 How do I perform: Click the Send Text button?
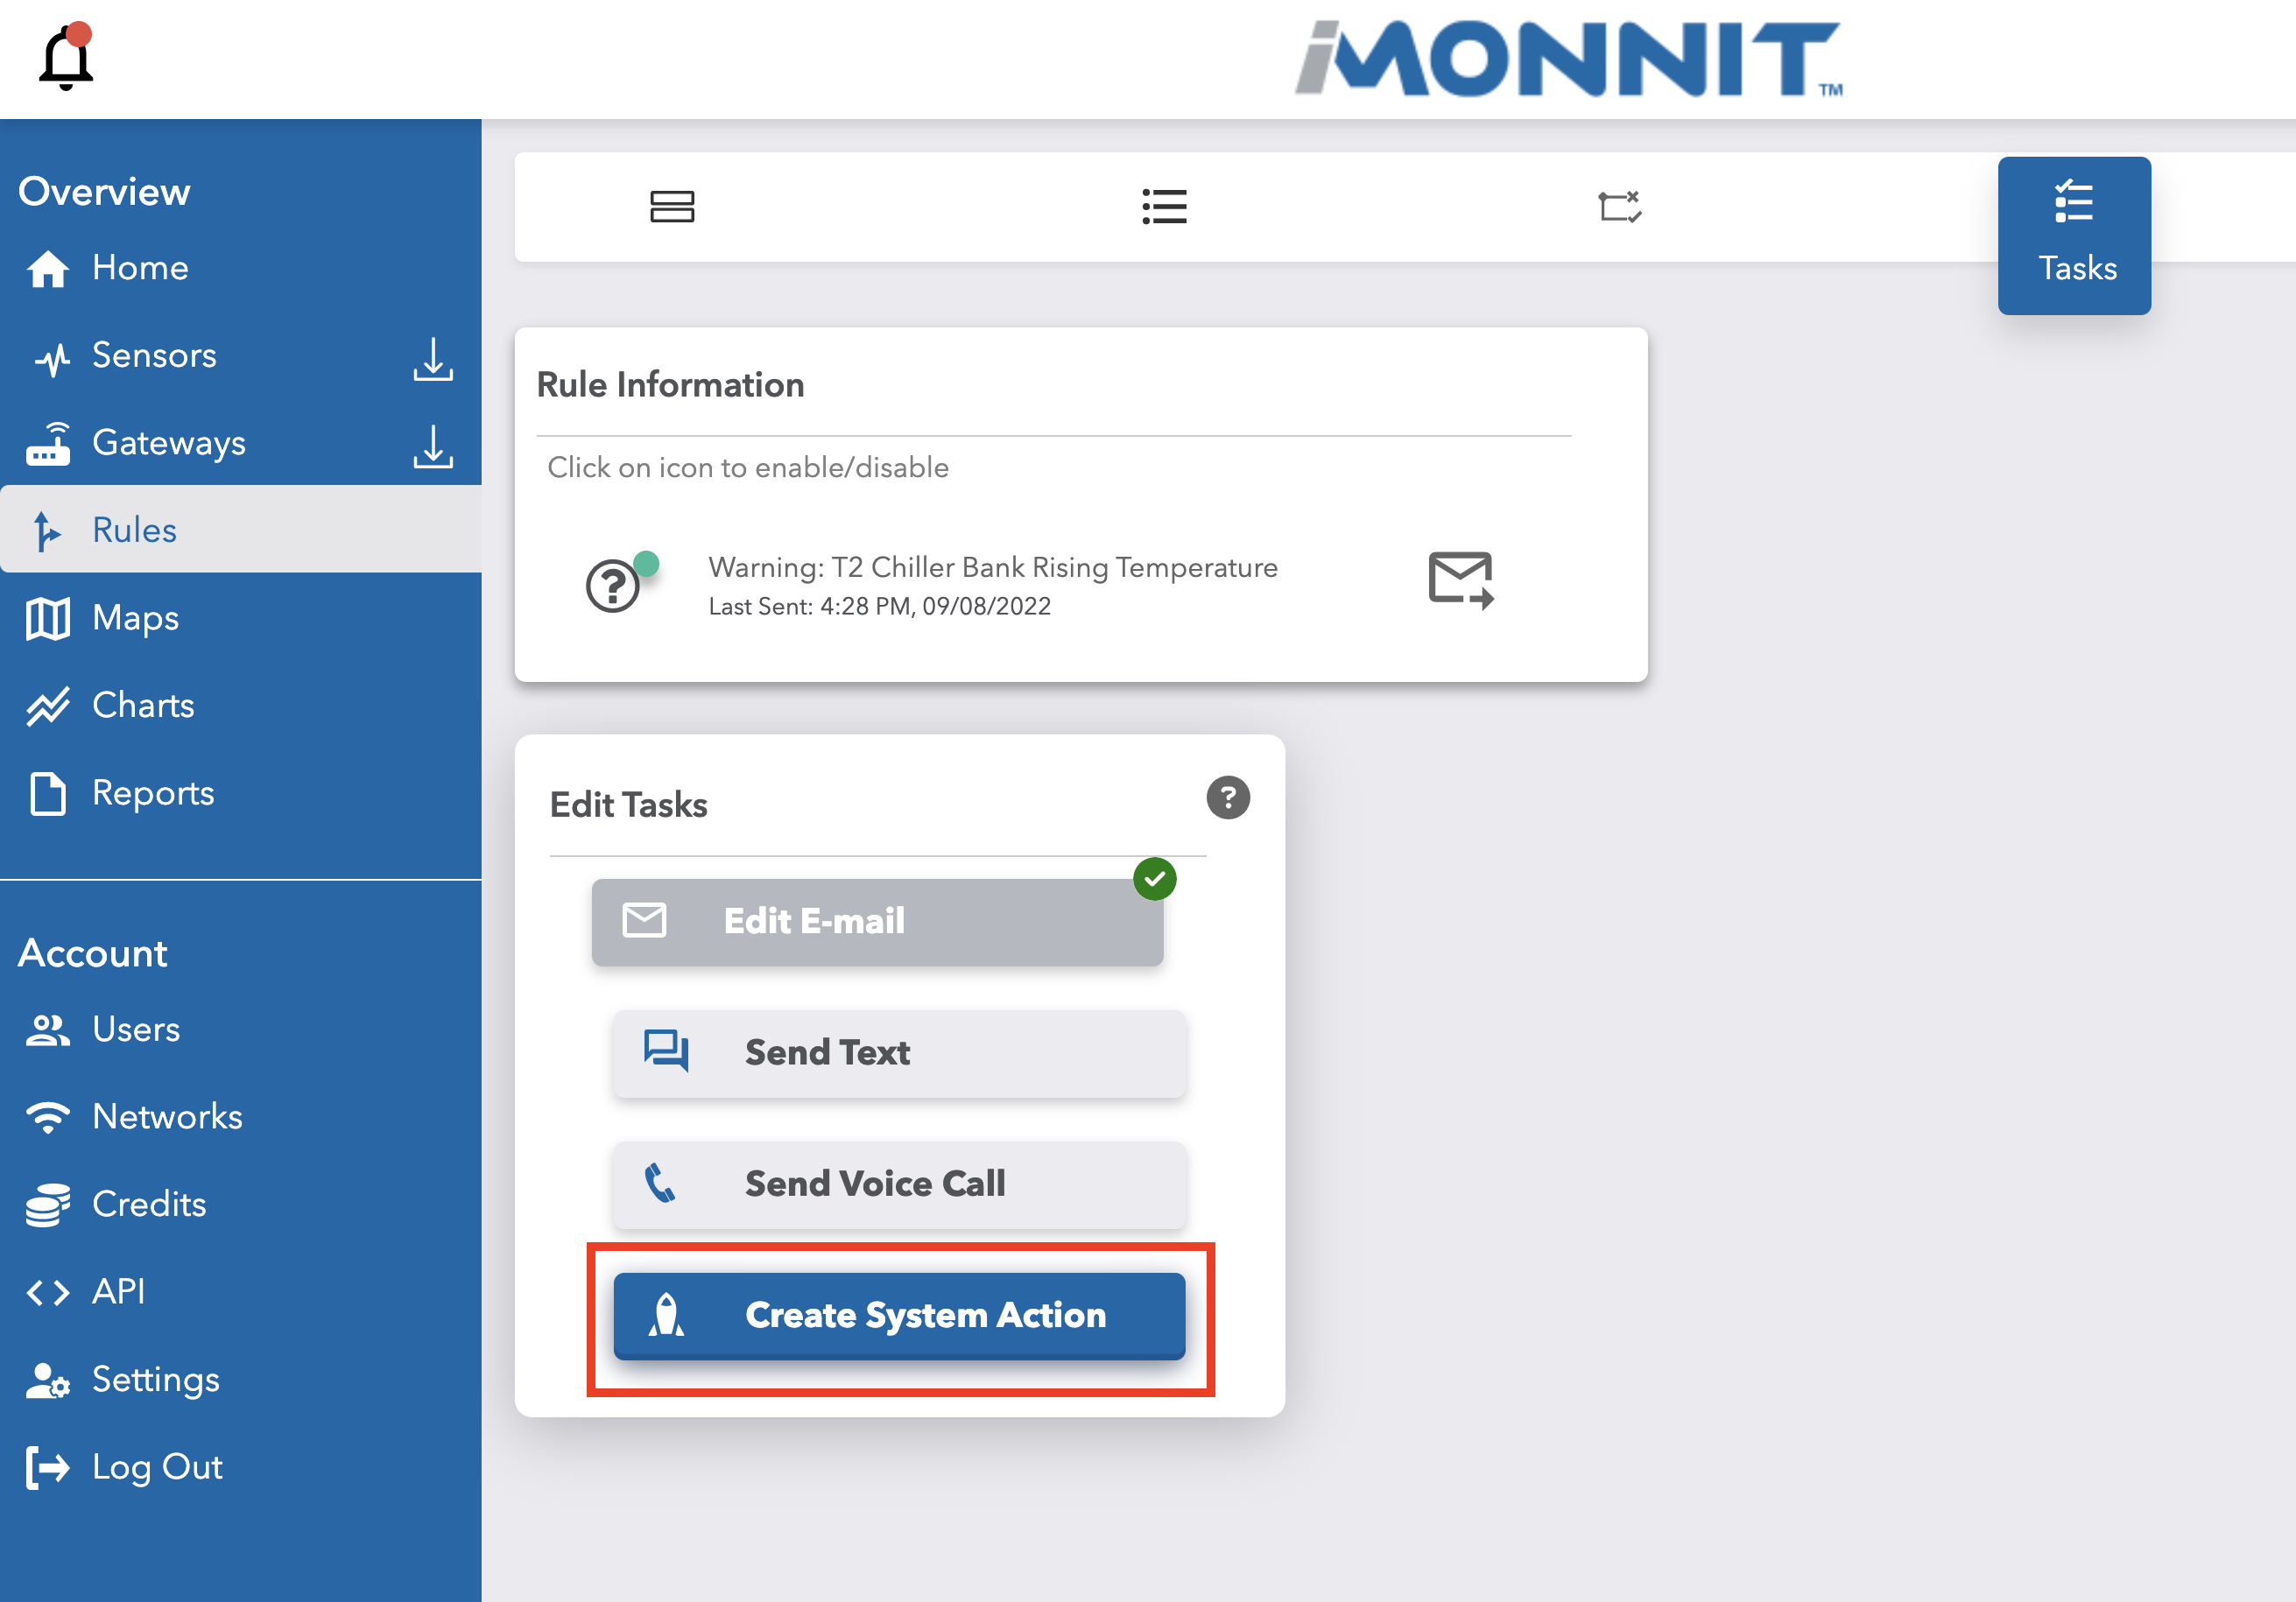tap(899, 1053)
